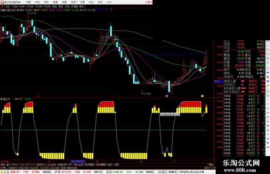Select the 主力监控 indicator tab
270x174 pixels.
coord(51,165)
